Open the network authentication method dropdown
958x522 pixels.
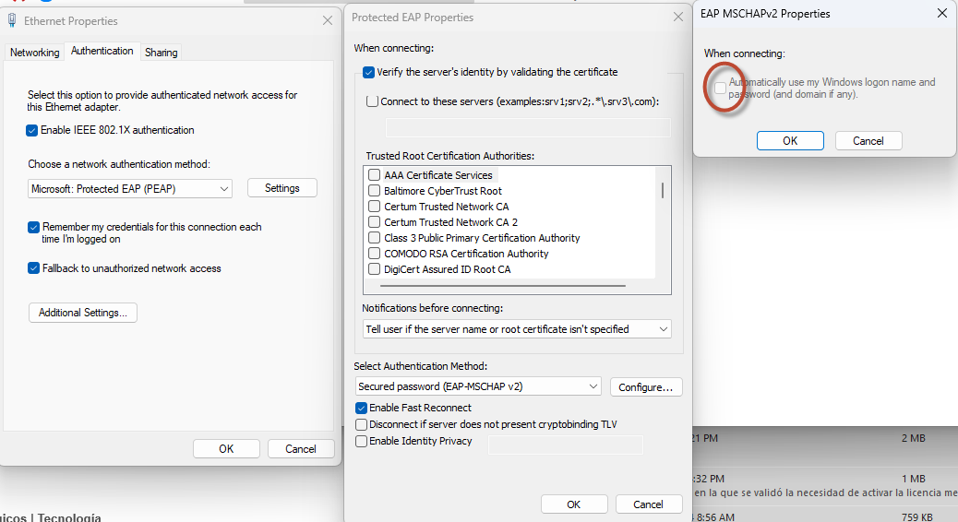(x=130, y=188)
